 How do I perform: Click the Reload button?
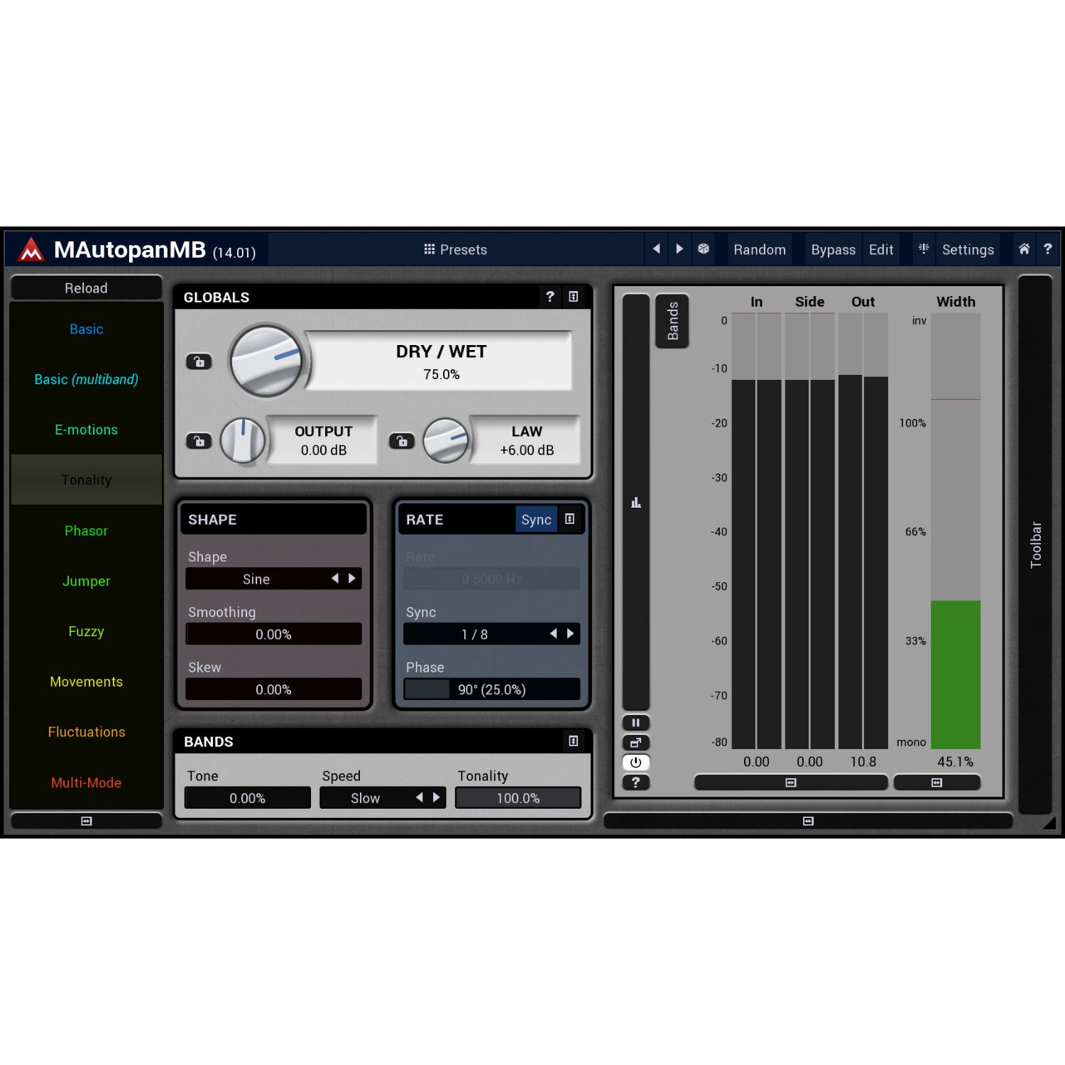[87, 288]
